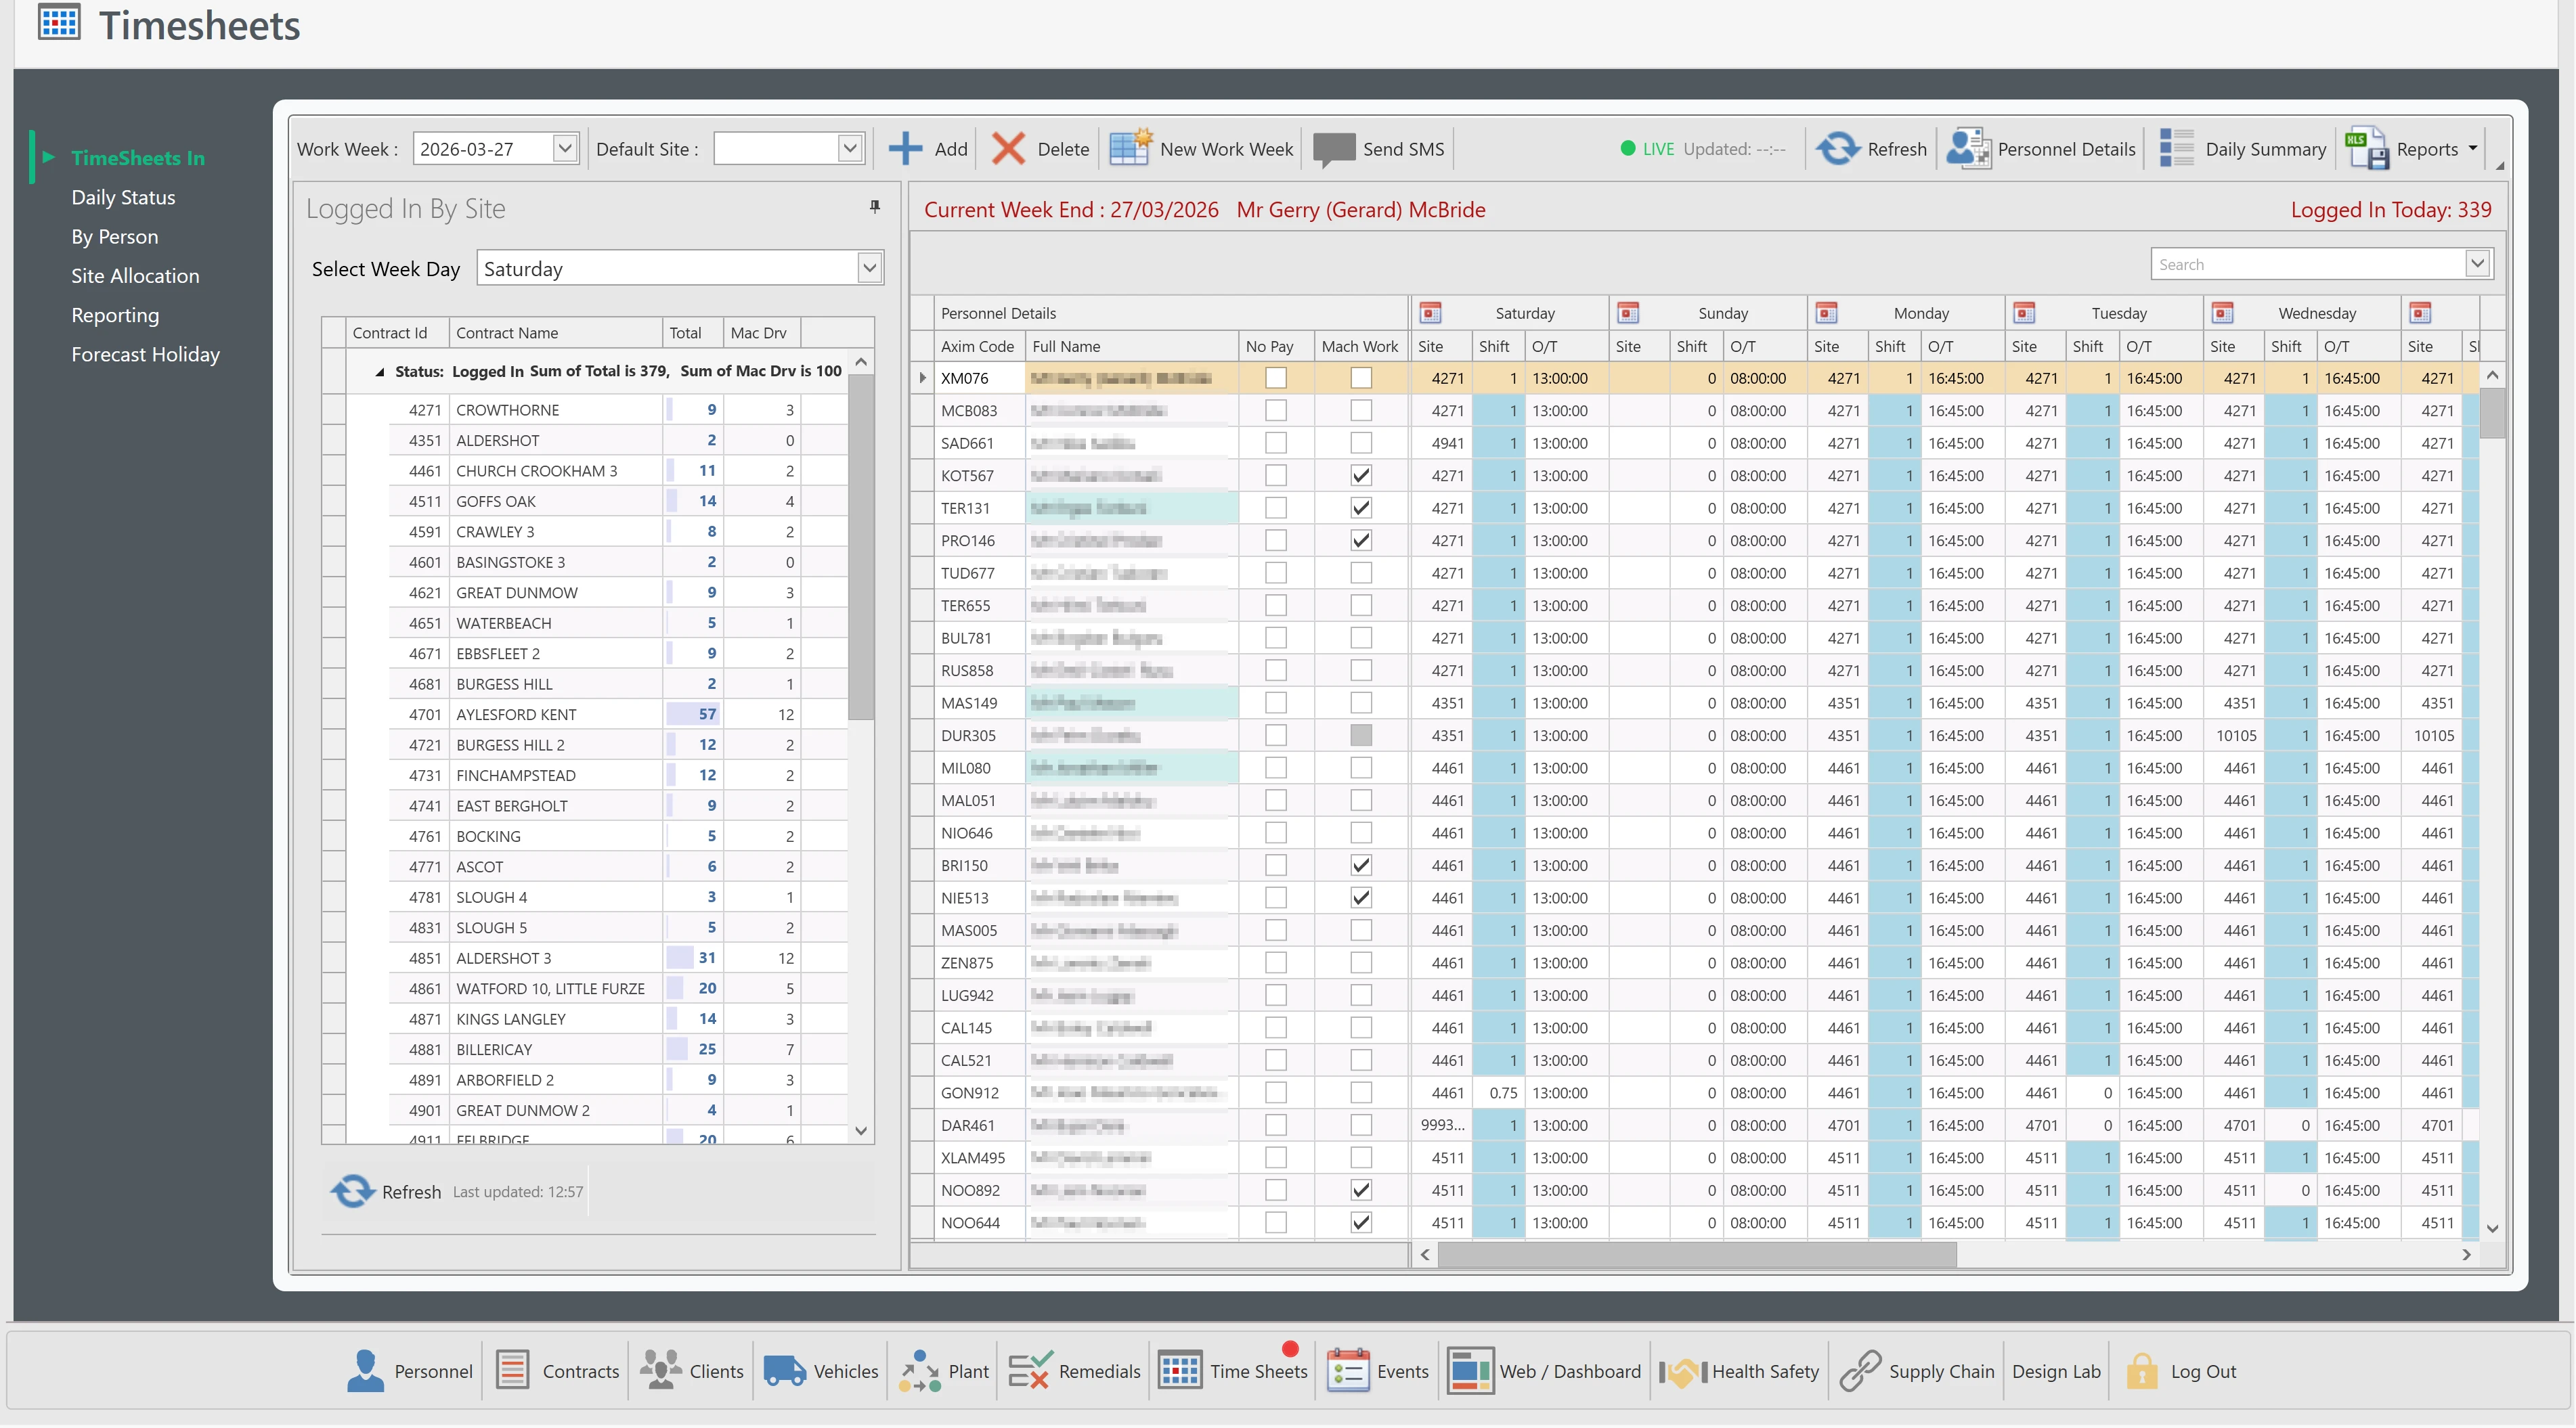
Task: Open Plant module icon in bottom bar
Action: 920,1371
